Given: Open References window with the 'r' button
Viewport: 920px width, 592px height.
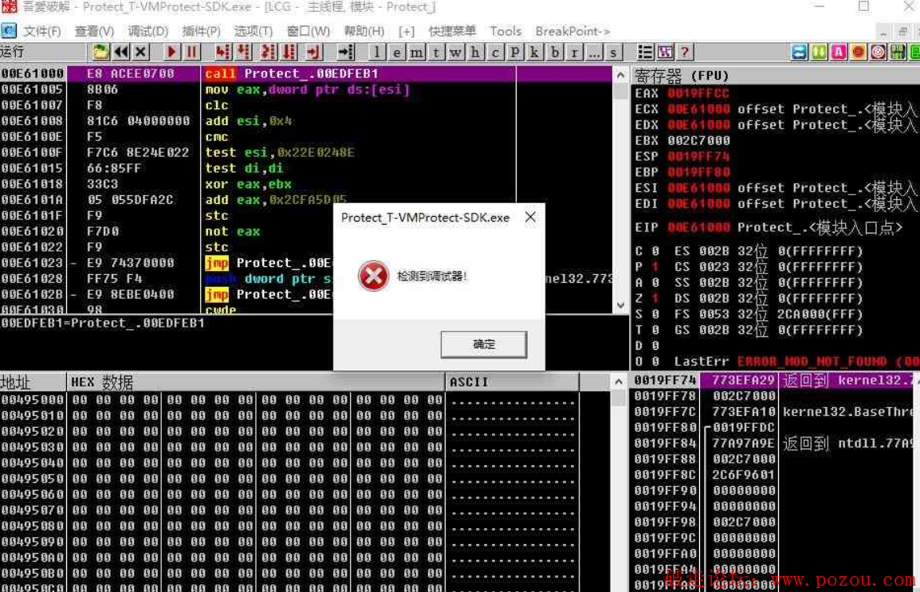Looking at the screenshot, I should point(575,52).
